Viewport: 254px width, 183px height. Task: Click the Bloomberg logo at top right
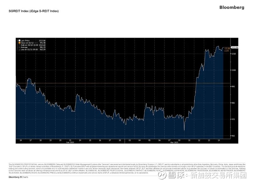coord(232,7)
